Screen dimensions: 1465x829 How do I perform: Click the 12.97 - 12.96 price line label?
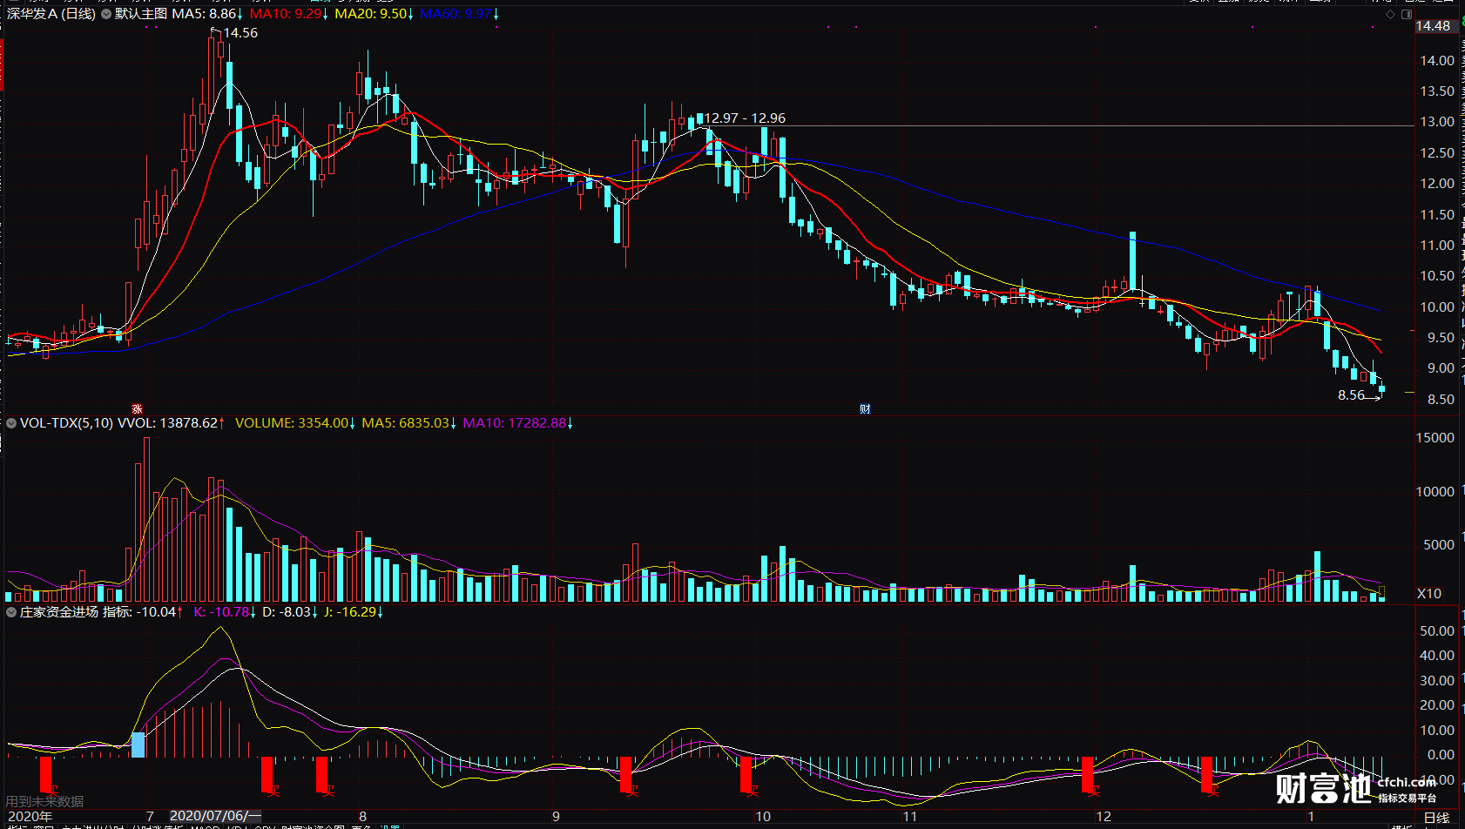[x=744, y=118]
